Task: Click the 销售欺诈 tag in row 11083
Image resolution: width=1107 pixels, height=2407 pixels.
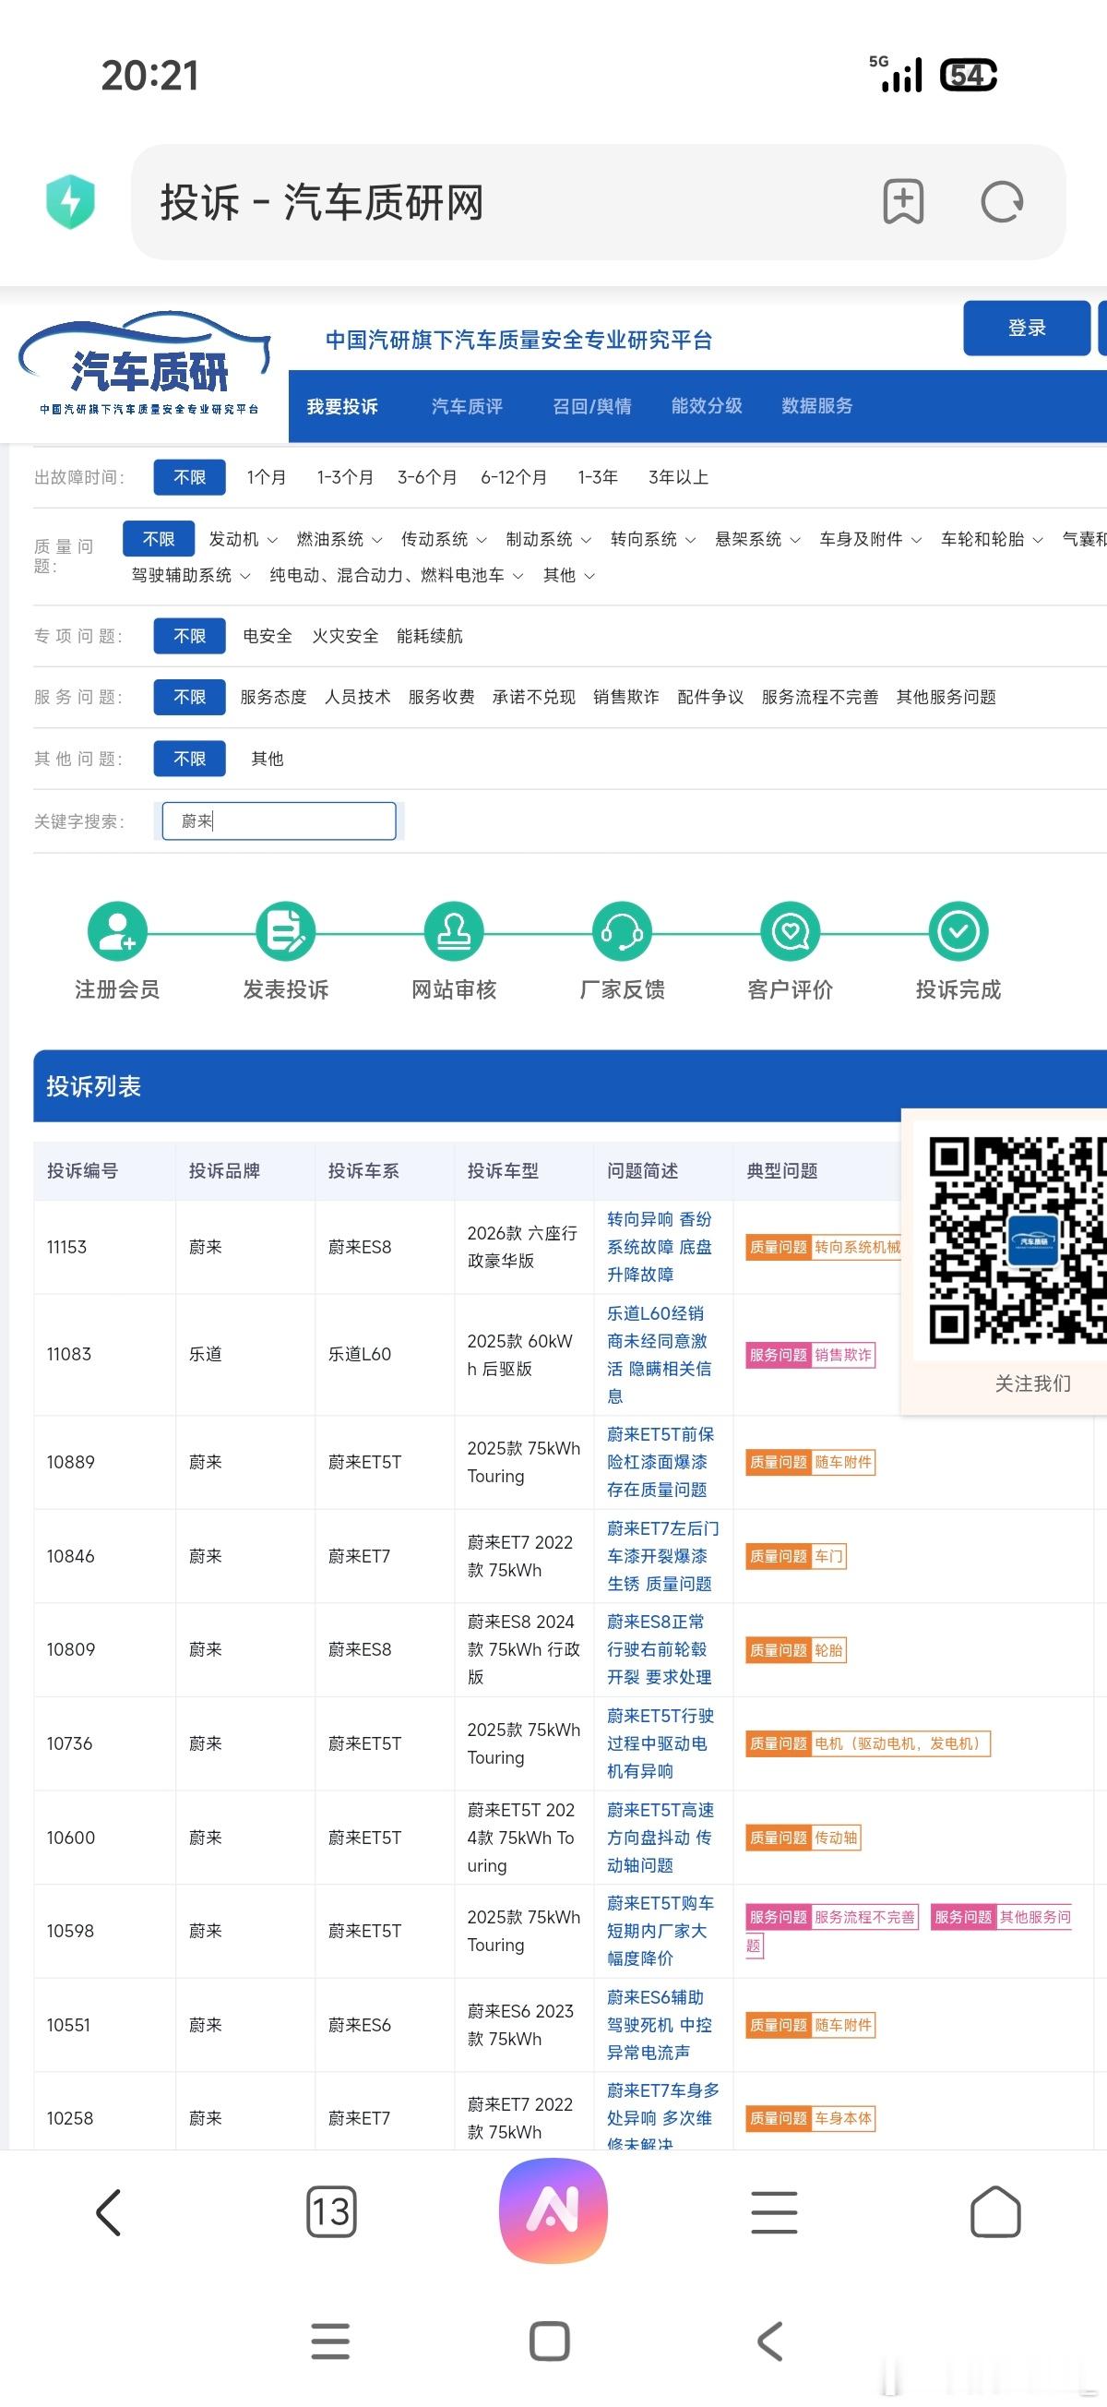Action: click(843, 1355)
